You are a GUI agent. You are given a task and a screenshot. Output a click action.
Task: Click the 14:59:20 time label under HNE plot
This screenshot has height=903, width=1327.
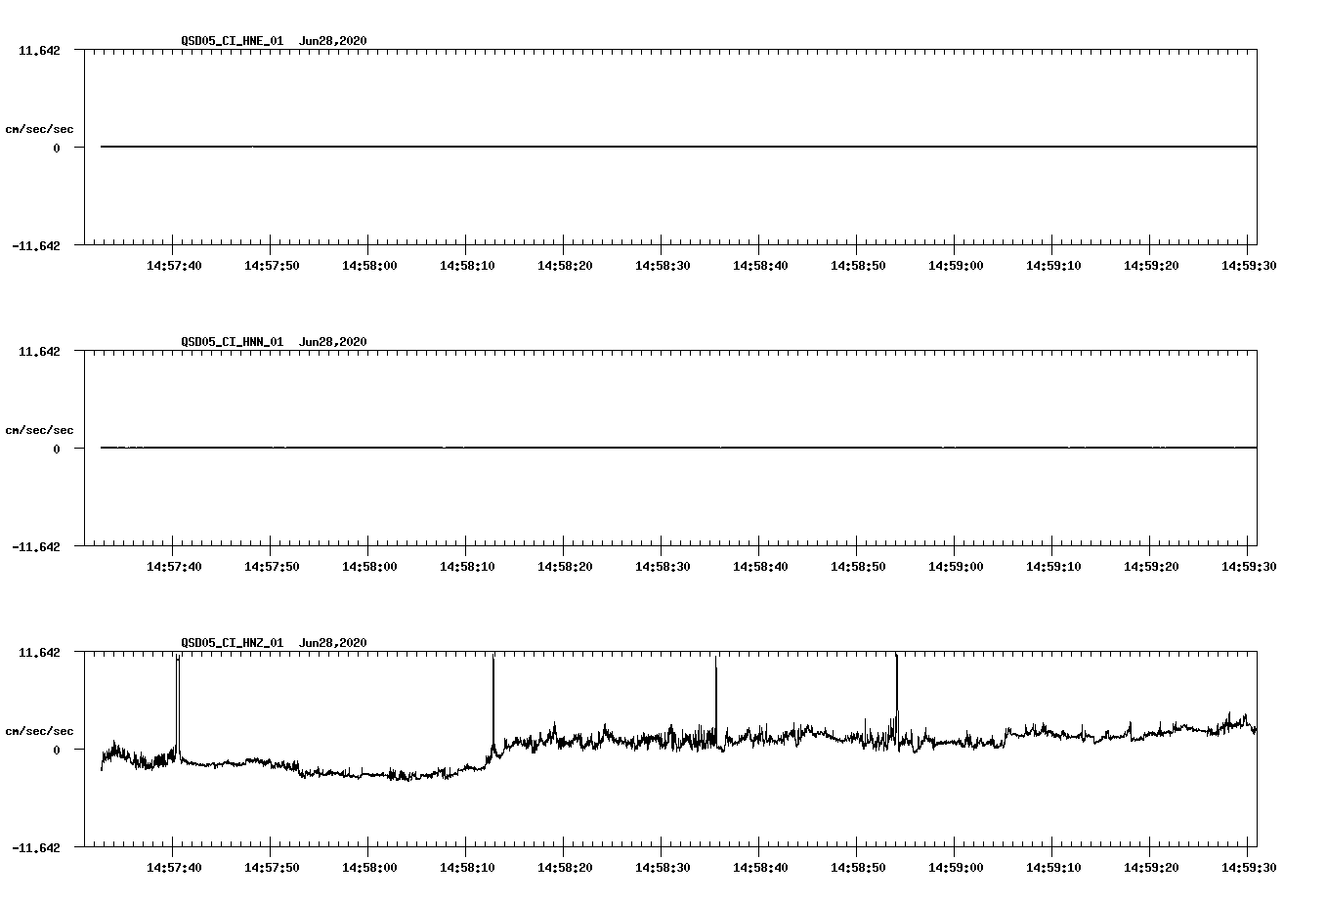[x=1151, y=265]
